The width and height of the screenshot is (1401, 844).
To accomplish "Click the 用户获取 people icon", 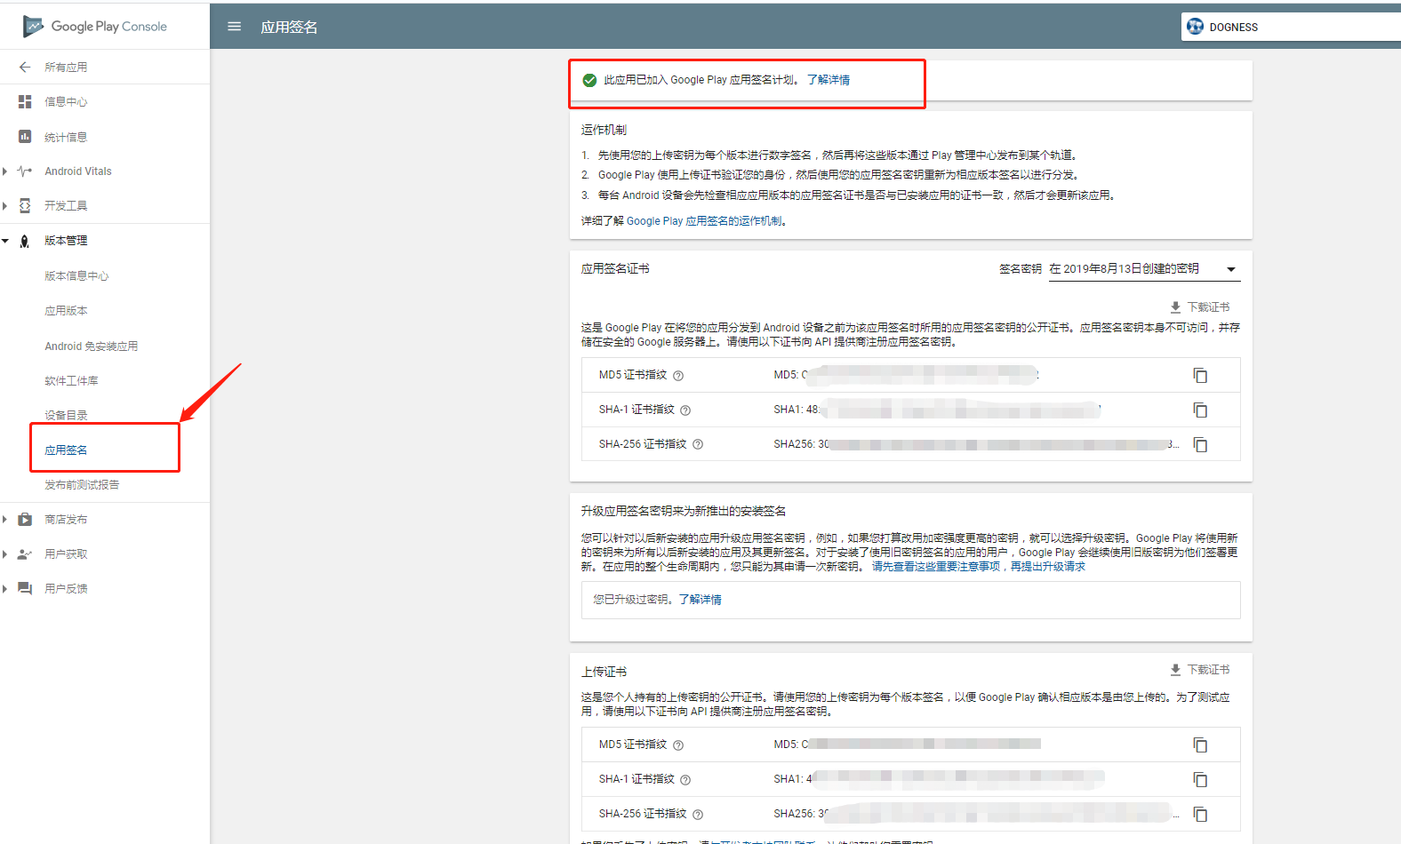I will (x=25, y=554).
